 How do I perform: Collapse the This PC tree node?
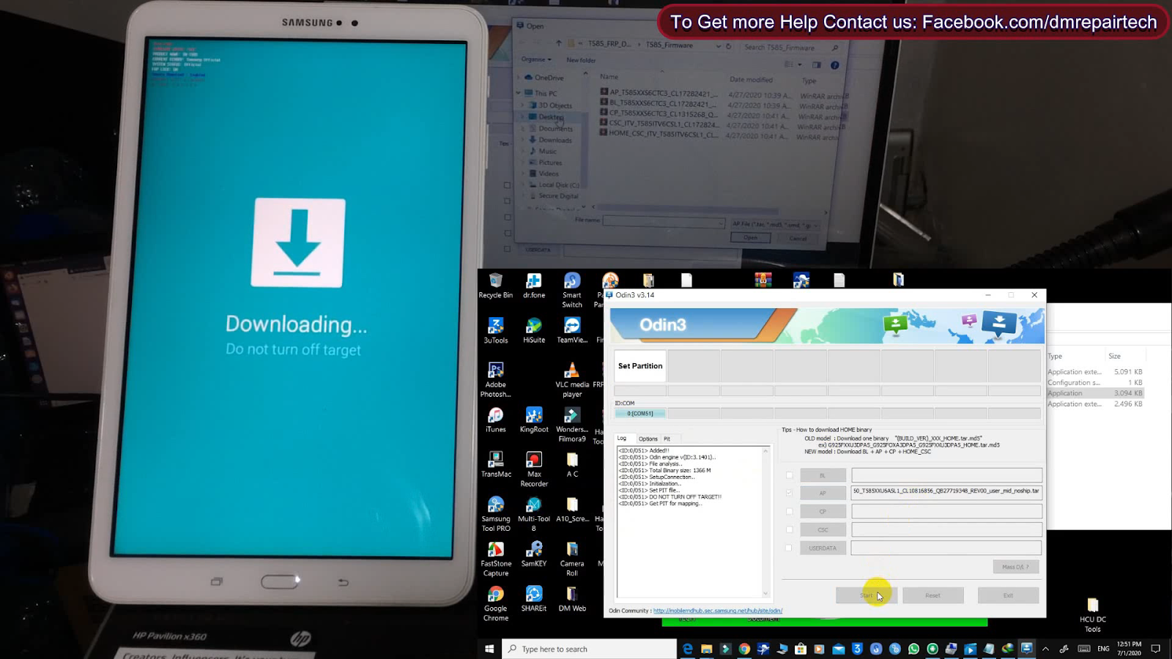tap(519, 93)
